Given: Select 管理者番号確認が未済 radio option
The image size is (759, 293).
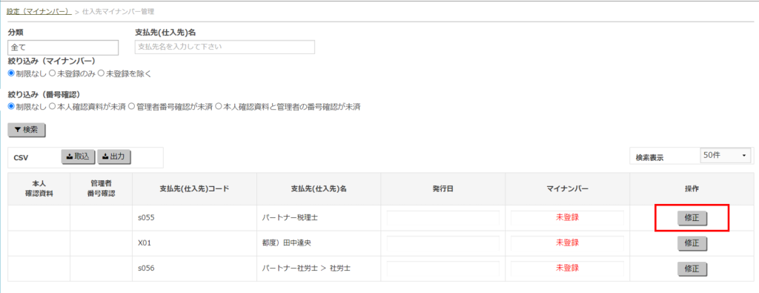Looking at the screenshot, I should coord(132,106).
